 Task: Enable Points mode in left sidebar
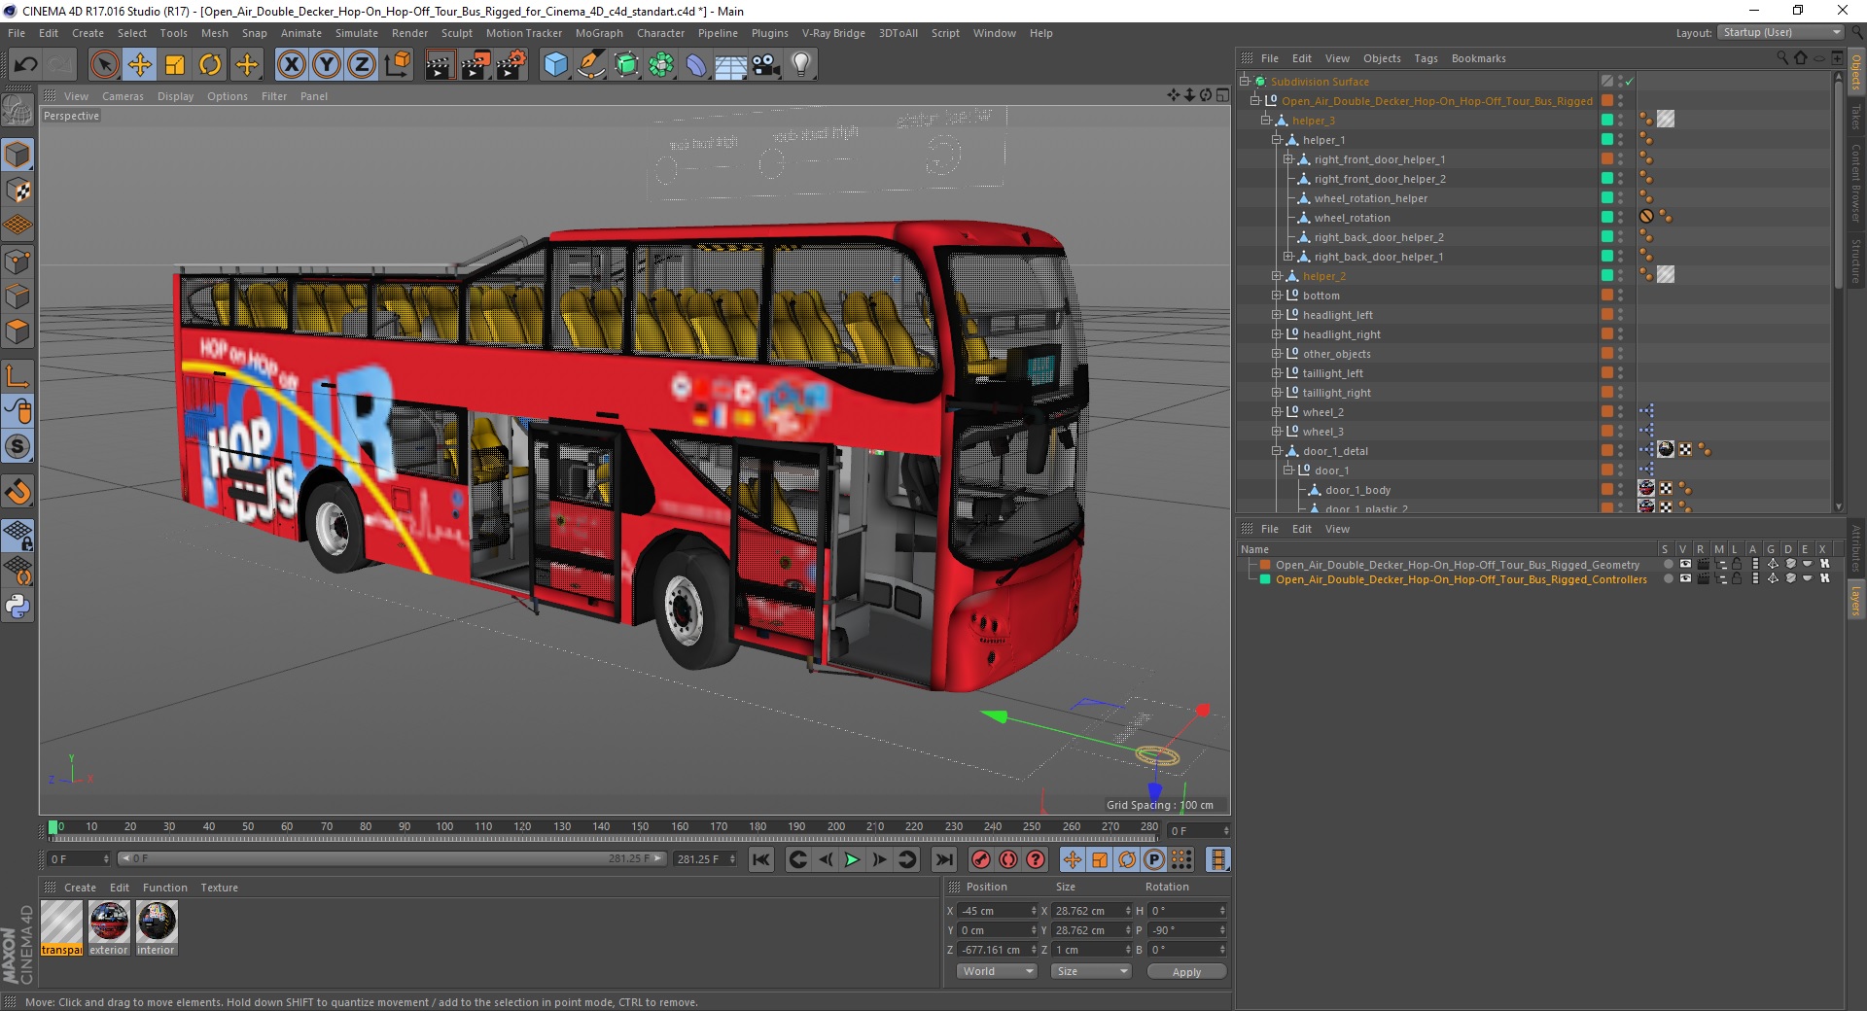(18, 261)
